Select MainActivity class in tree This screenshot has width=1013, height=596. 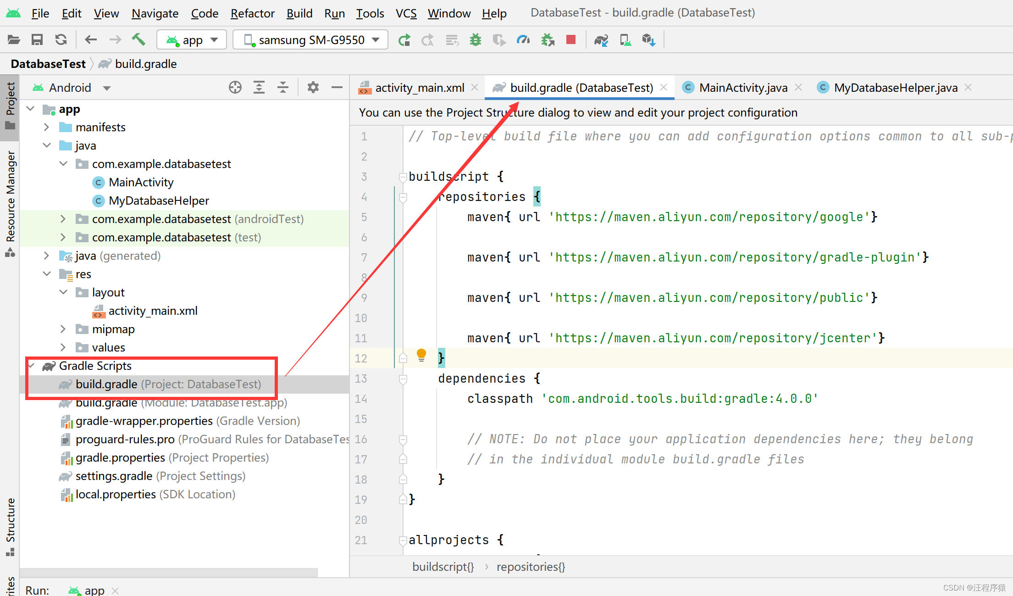click(141, 182)
